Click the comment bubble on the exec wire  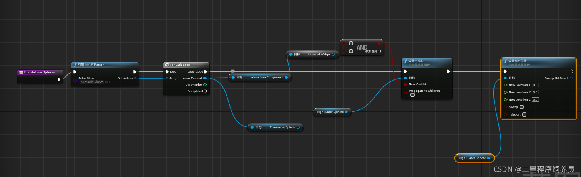[x=232, y=71]
